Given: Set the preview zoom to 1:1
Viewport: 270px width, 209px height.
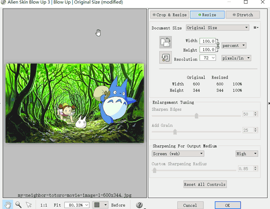Looking at the screenshot, I should tap(44, 205).
